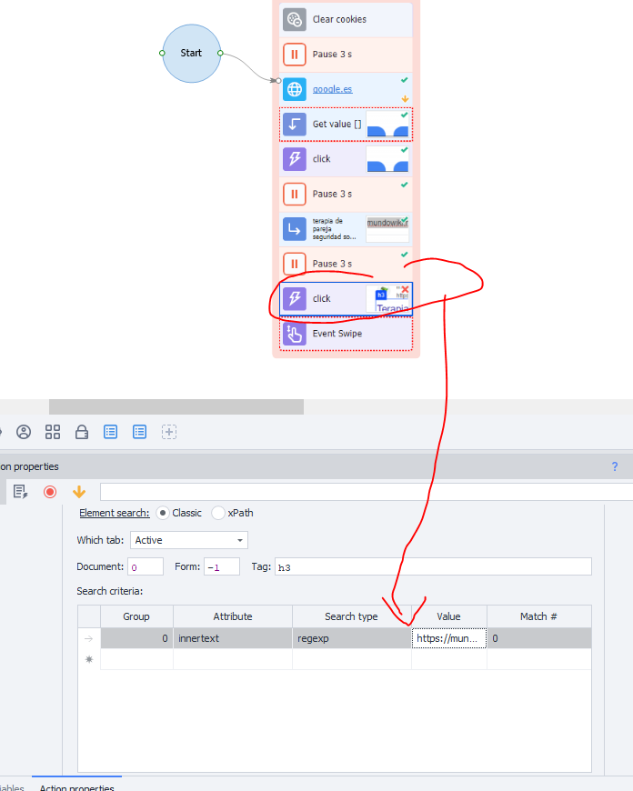Select the Classic element search radio
Viewport: 633px width, 791px height.
(x=163, y=513)
